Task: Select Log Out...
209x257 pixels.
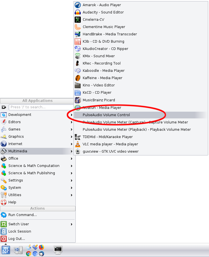Action: [x=38, y=239]
